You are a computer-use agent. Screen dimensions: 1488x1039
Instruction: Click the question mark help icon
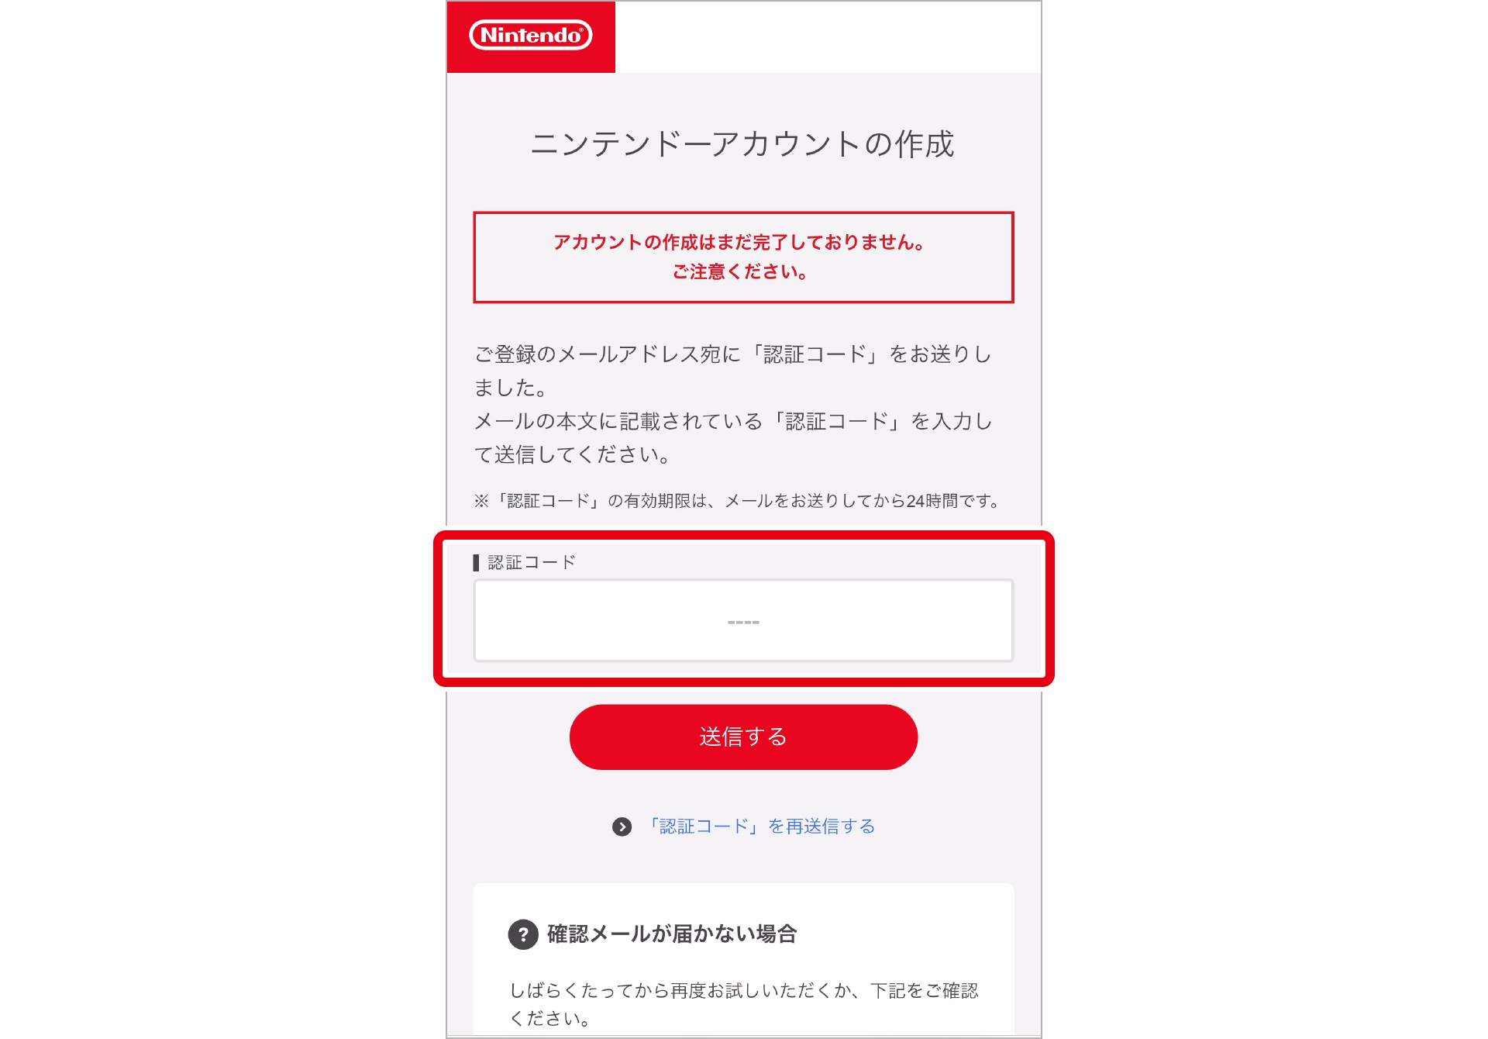click(x=523, y=934)
